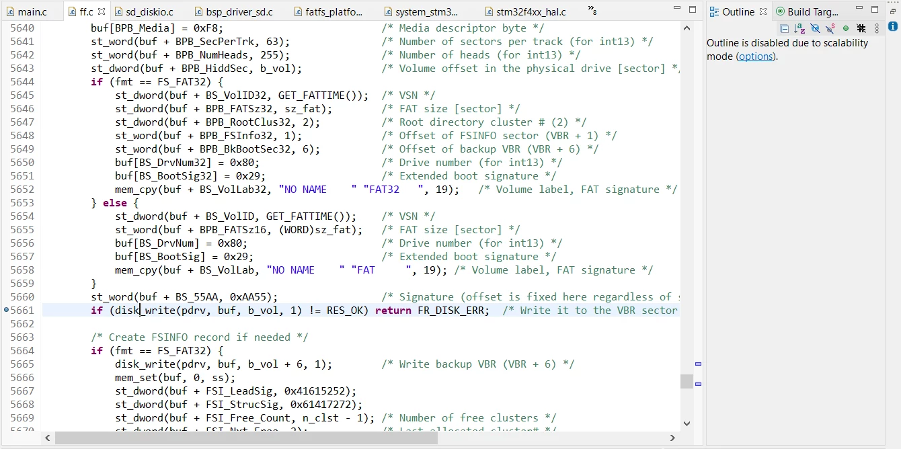Open the blue info icon view
The image size is (901, 449).
click(x=892, y=26)
